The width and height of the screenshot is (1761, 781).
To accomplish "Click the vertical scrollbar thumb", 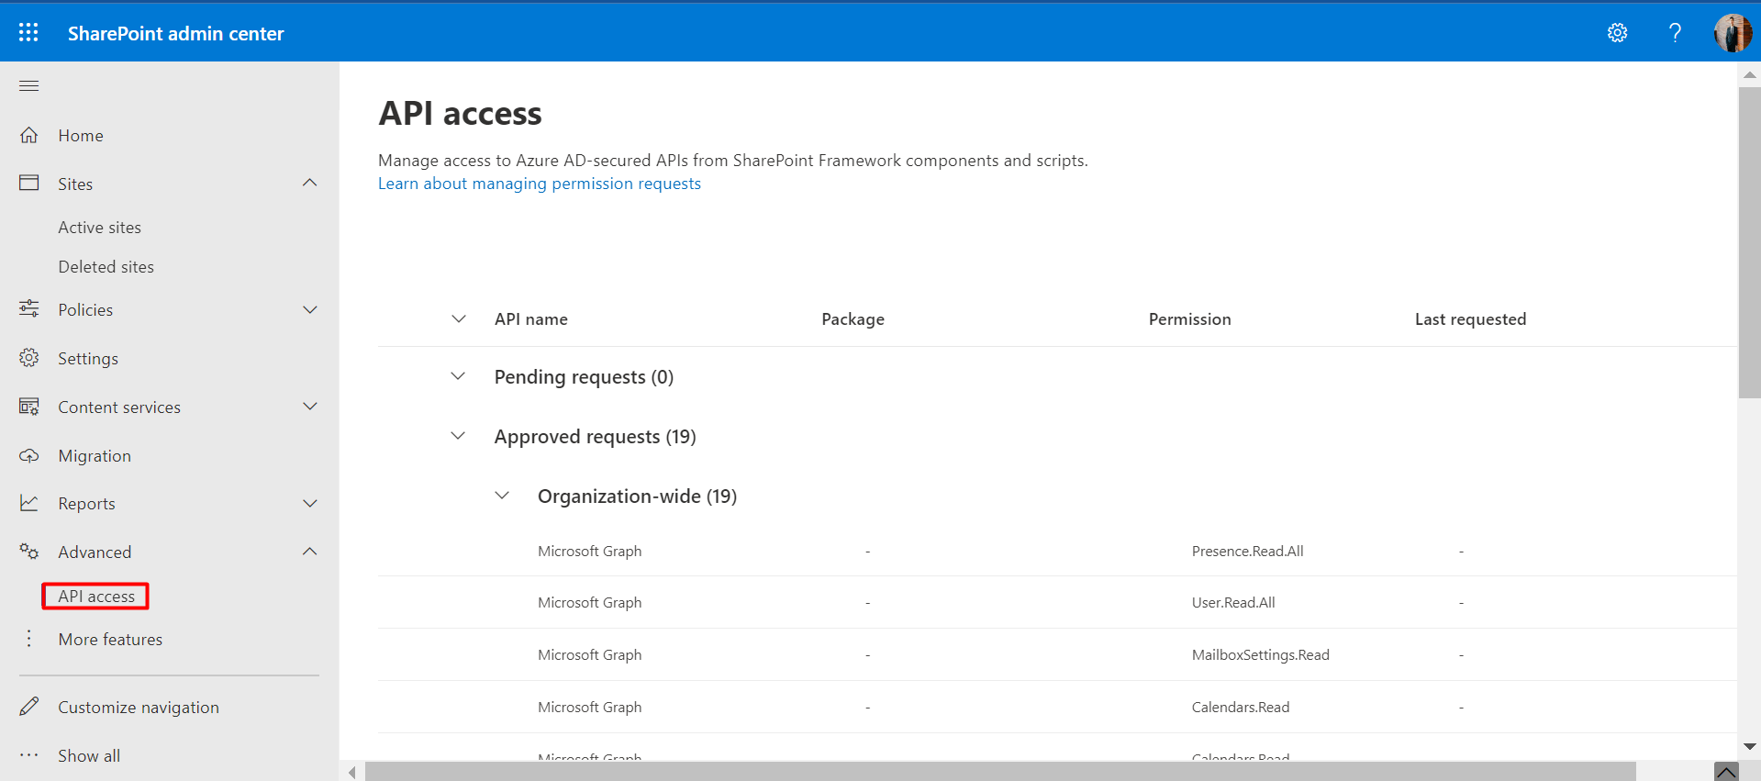I will pyautogui.click(x=1749, y=242).
